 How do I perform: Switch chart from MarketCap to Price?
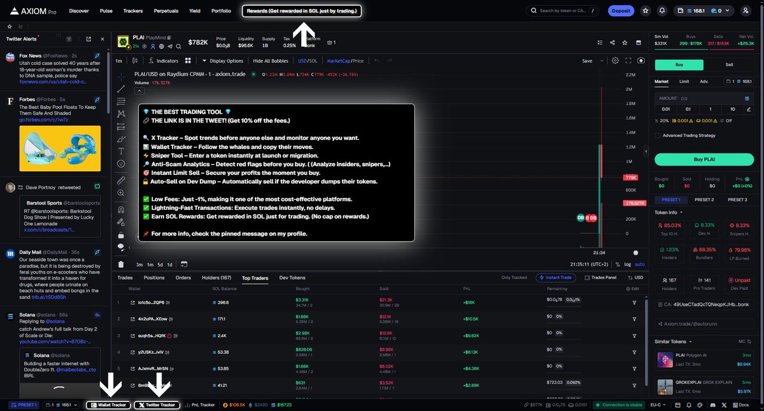[358, 61]
